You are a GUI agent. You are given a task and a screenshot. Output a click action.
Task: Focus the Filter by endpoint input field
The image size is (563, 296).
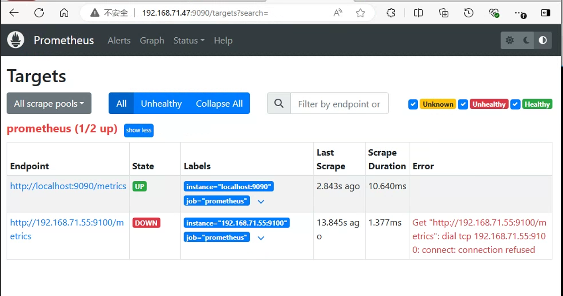[x=339, y=104]
